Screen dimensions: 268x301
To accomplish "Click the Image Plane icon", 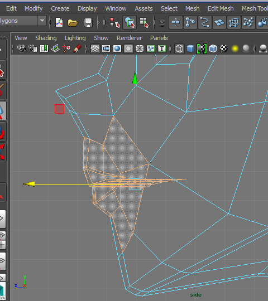I will 55,48.
